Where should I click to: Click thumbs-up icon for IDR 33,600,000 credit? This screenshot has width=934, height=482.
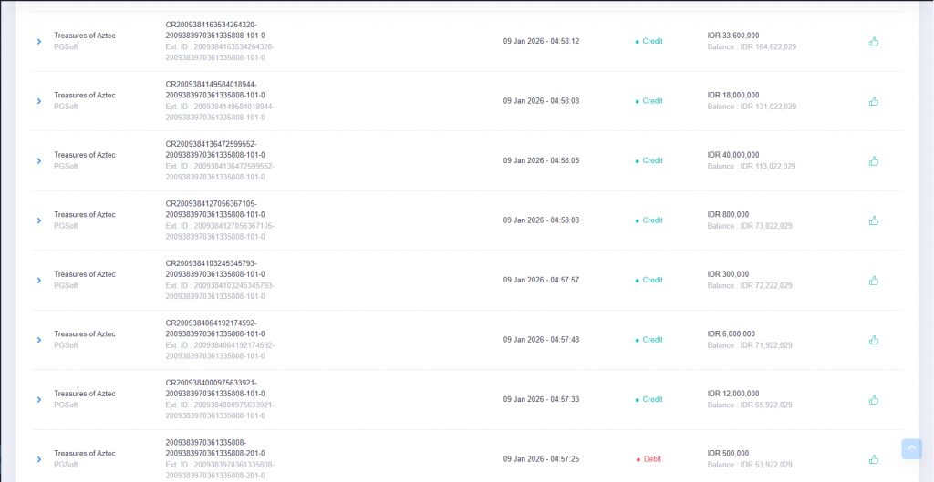click(x=874, y=41)
